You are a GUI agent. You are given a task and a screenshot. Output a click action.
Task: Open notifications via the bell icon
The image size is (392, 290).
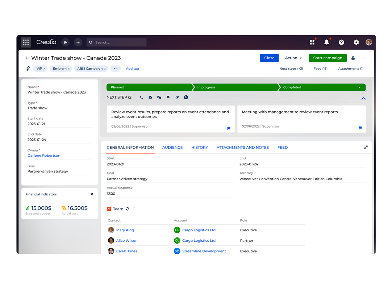coord(327,42)
